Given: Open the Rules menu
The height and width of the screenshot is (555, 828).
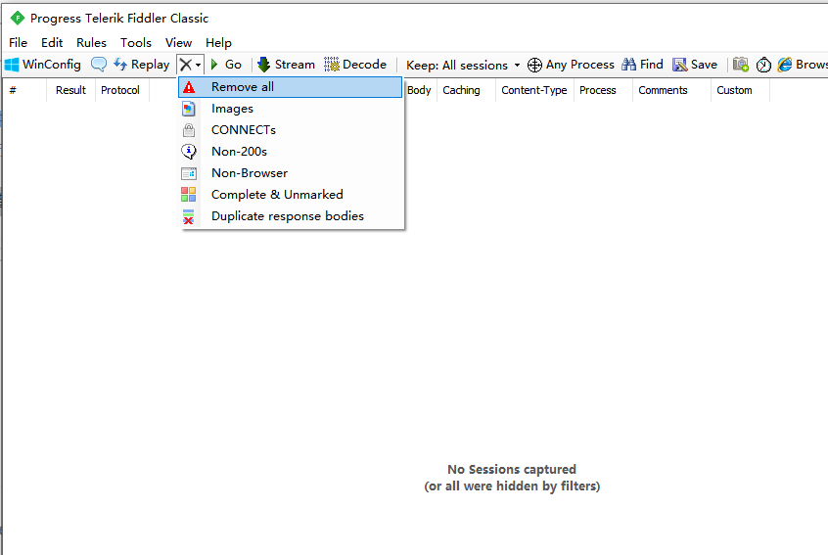Looking at the screenshot, I should 91,43.
